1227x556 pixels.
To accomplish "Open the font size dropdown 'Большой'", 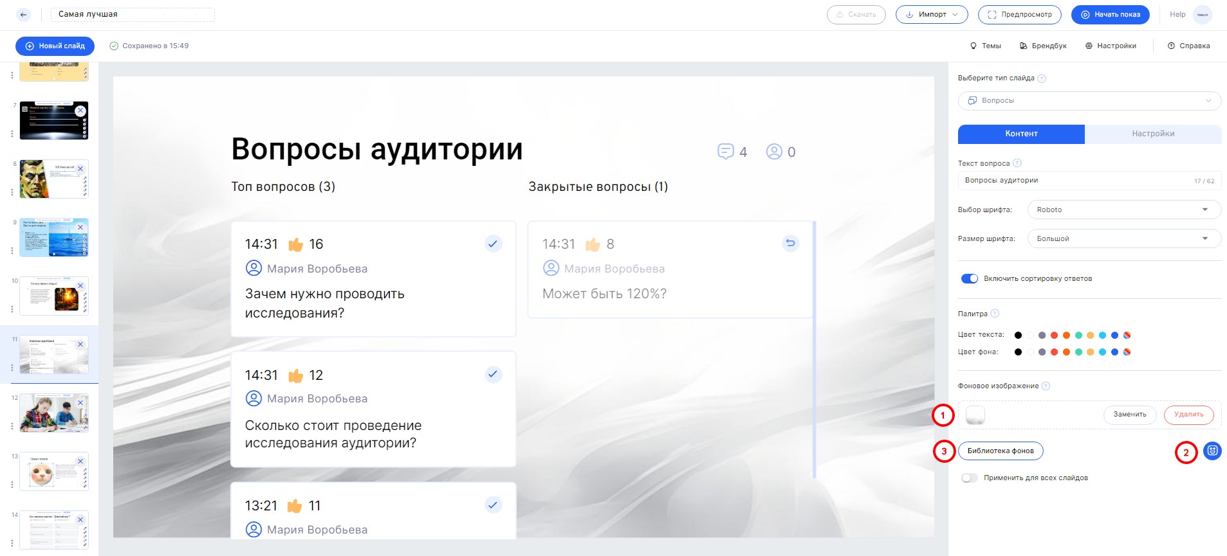I will 1123,238.
